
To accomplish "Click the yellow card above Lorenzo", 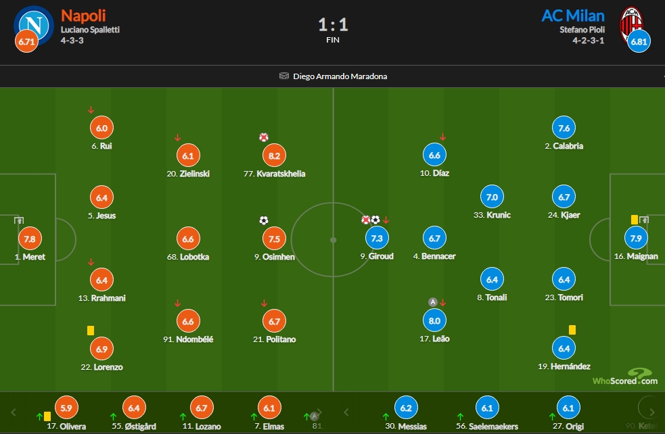I will 91,331.
